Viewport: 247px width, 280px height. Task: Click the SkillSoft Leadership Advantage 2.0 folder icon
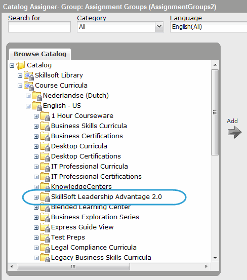(45, 197)
